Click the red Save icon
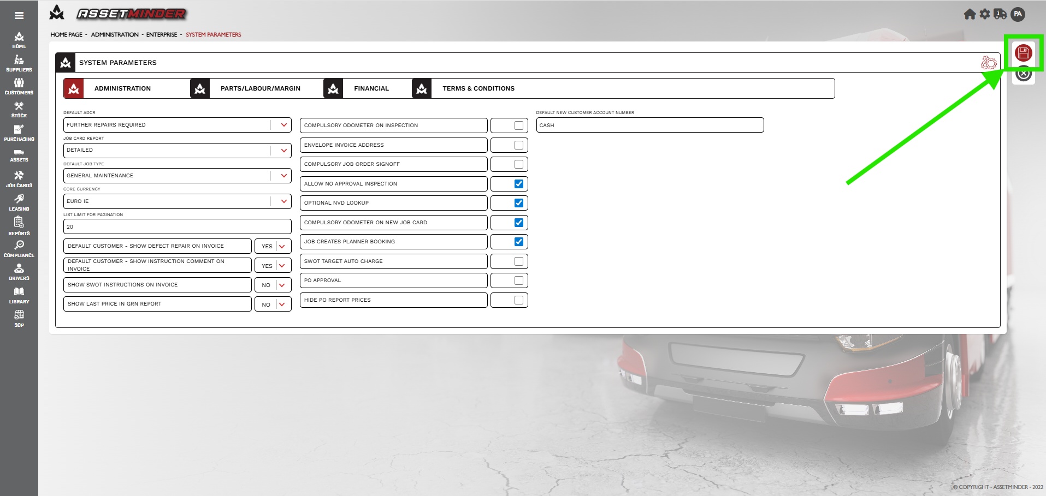 pos(1023,53)
